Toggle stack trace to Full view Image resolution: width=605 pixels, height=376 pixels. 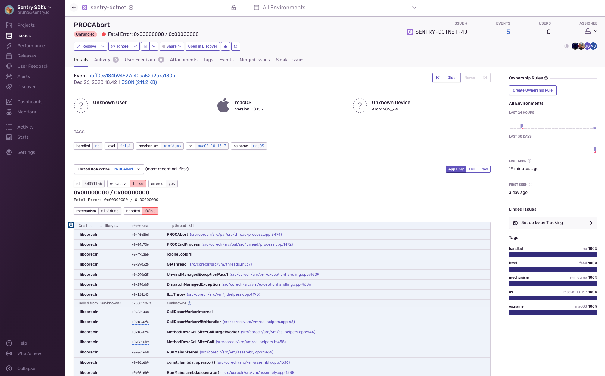click(472, 169)
